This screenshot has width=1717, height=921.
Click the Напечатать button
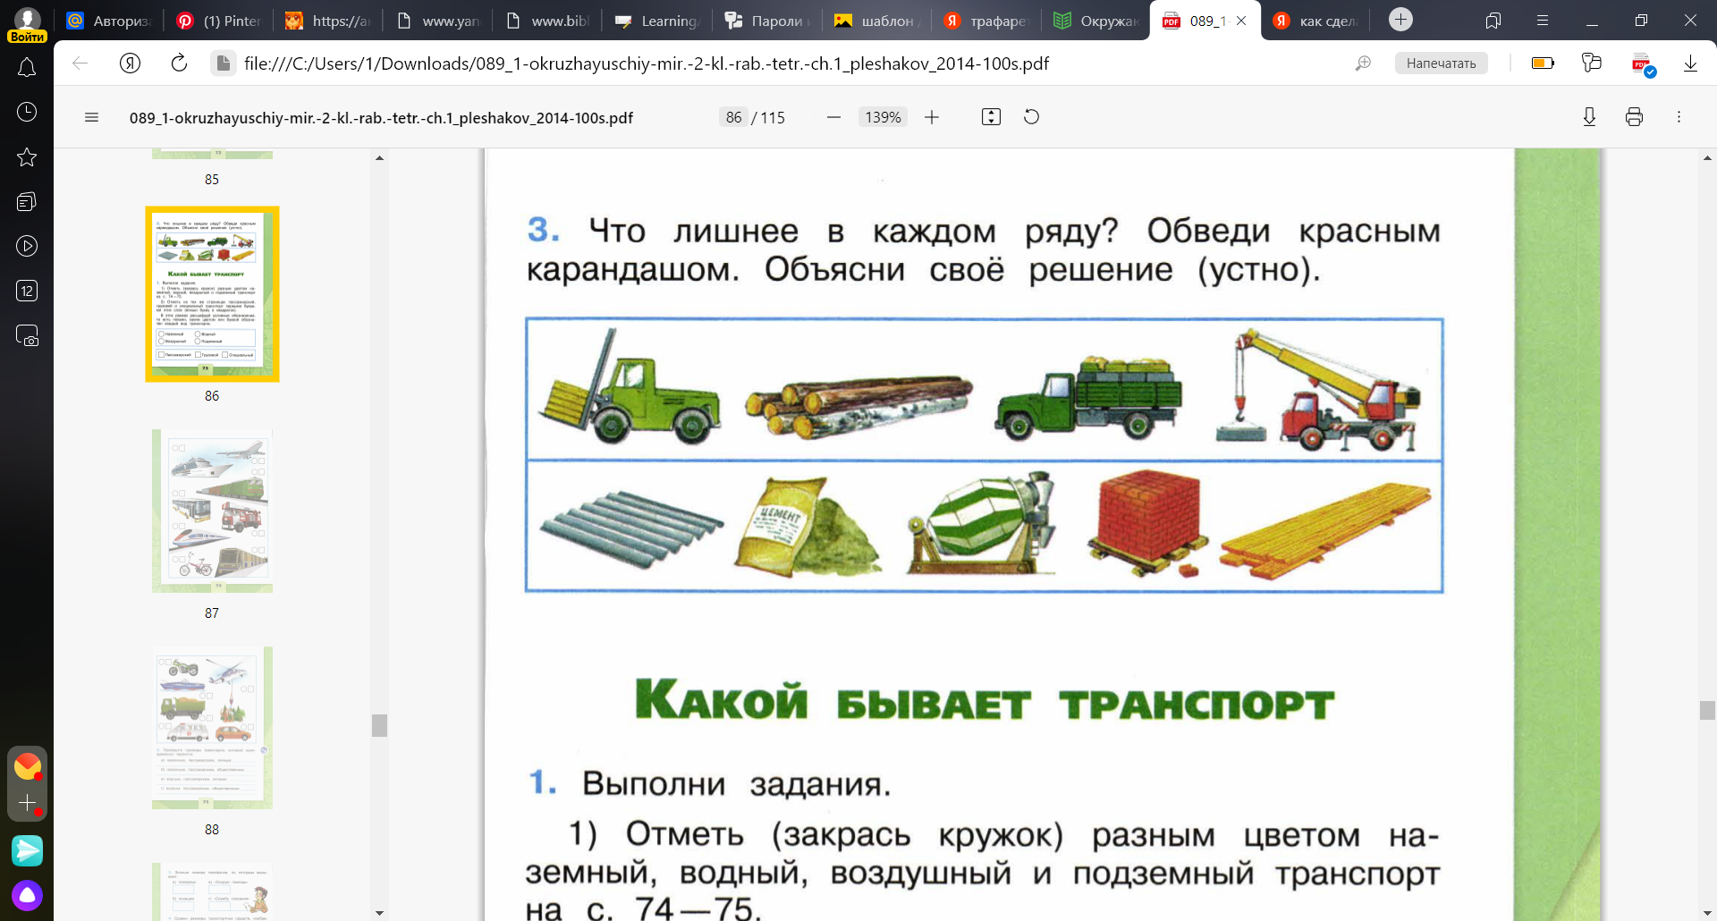pos(1441,63)
